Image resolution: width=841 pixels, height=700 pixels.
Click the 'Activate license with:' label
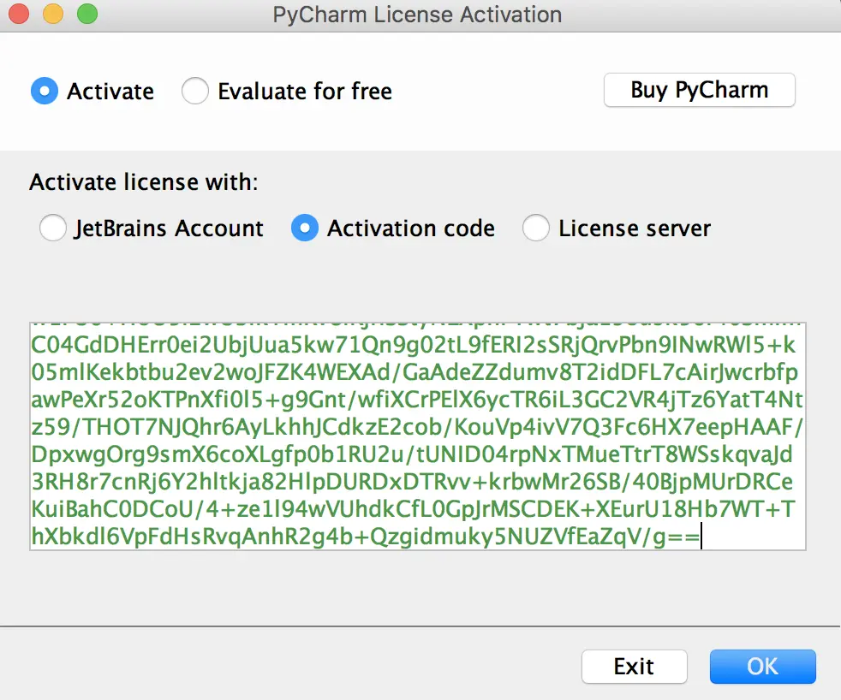[x=144, y=182]
